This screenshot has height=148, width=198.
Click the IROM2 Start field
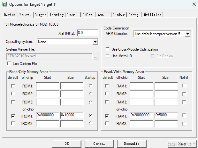coord(48,124)
